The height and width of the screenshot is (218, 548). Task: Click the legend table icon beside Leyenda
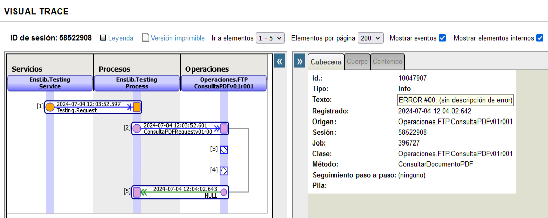tap(103, 38)
